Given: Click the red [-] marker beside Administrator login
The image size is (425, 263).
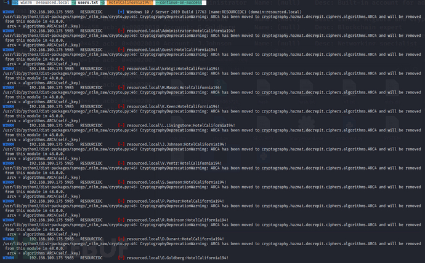Looking at the screenshot, I should (x=121, y=31).
